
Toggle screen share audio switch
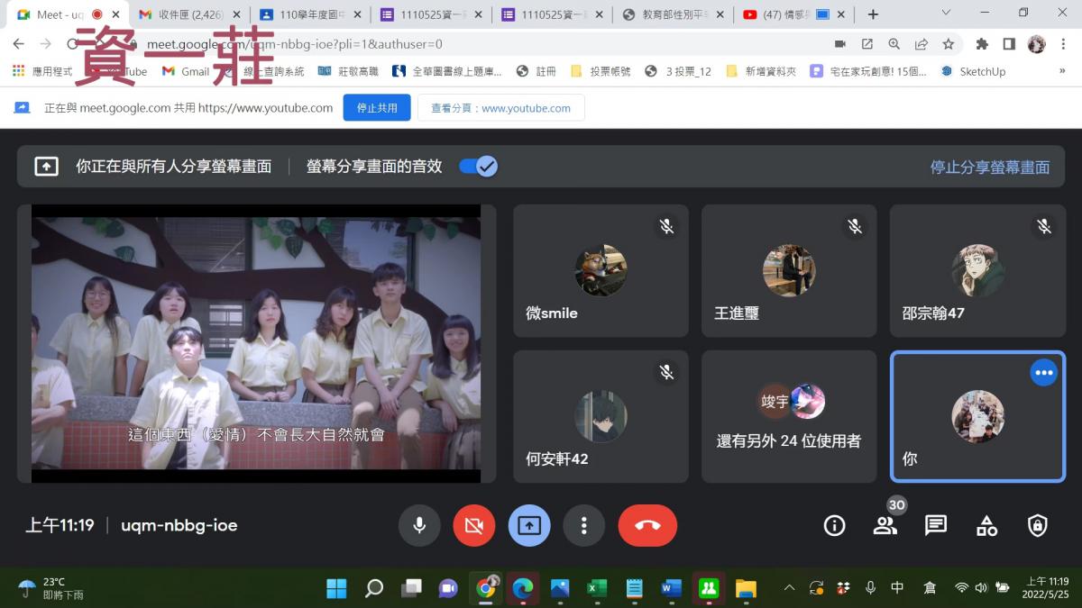pyautogui.click(x=478, y=167)
